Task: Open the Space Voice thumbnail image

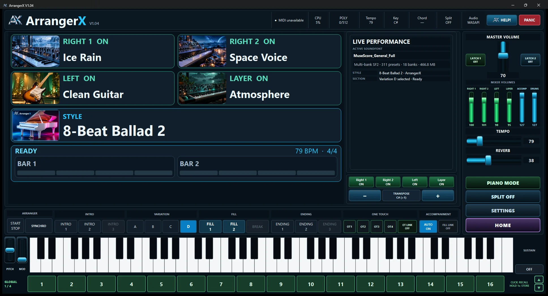Action: [x=202, y=51]
